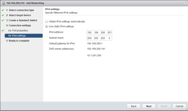Go to step 5 Ready to complete
188x111 pixels.
tap(18, 41)
